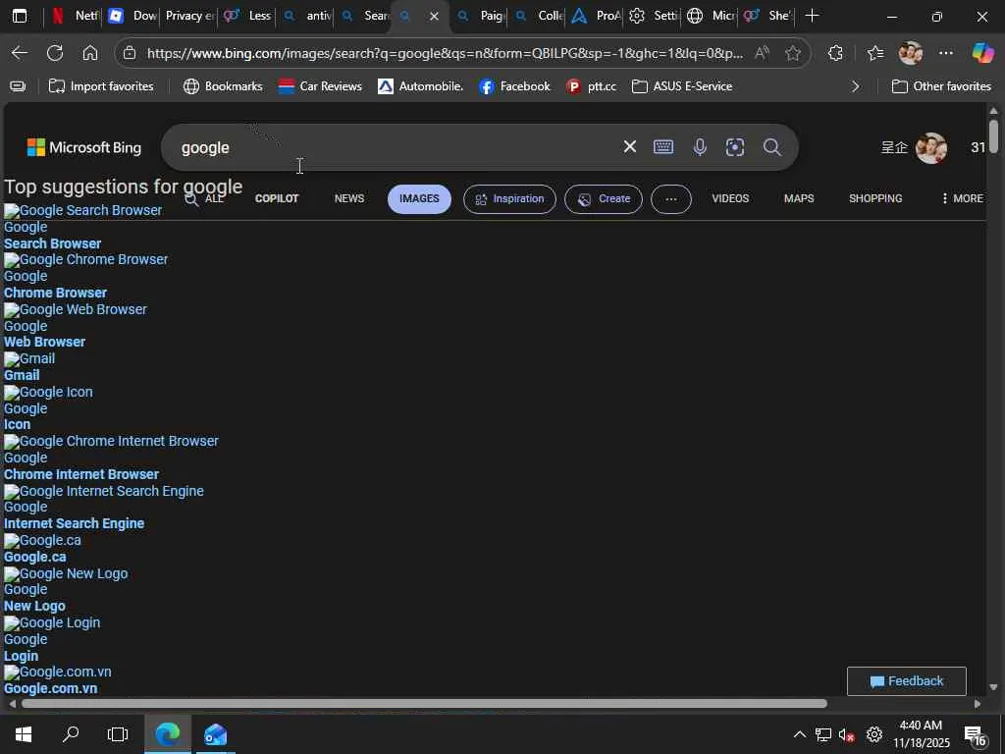Open visual search camera icon

734,147
